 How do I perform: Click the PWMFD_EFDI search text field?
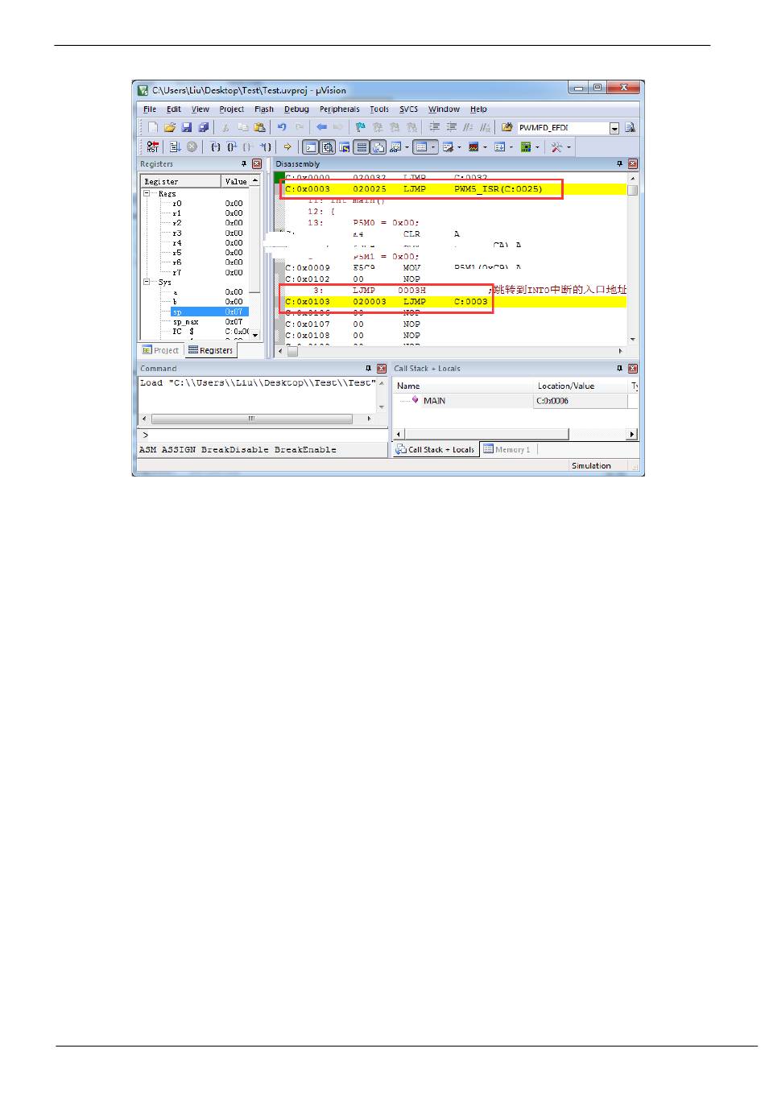564,128
